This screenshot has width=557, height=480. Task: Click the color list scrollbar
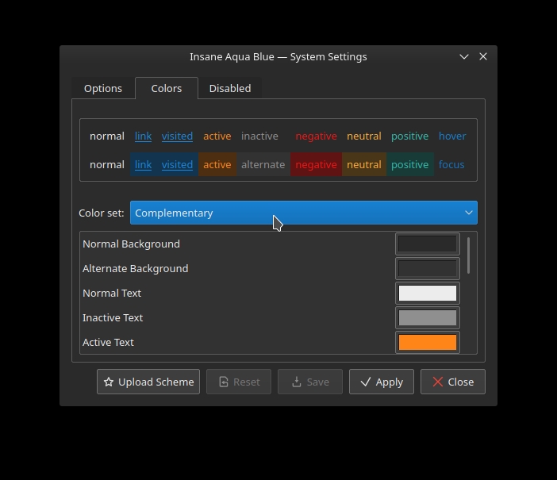469,255
